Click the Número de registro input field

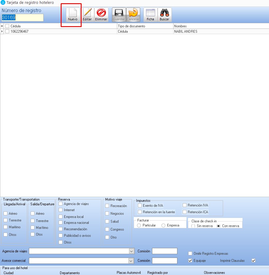22,18
